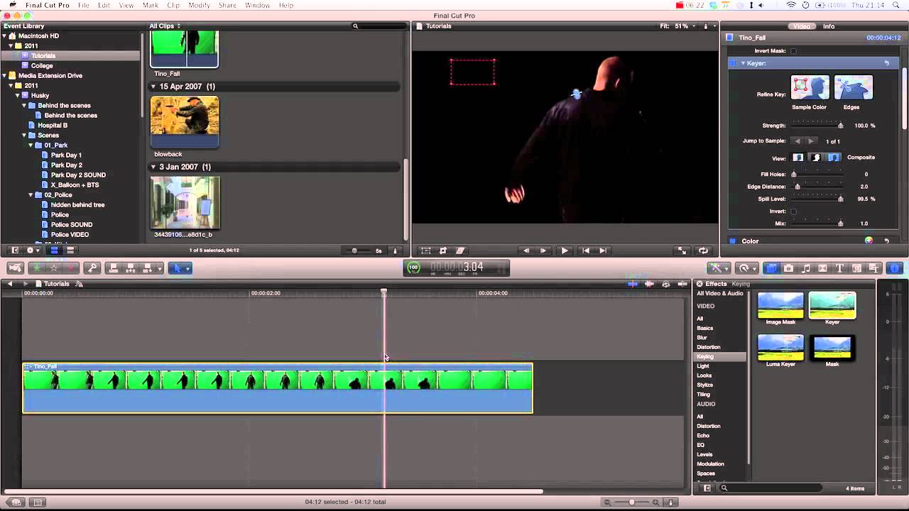Set Keyer view to Composite icon
The image size is (909, 511).
pos(834,158)
